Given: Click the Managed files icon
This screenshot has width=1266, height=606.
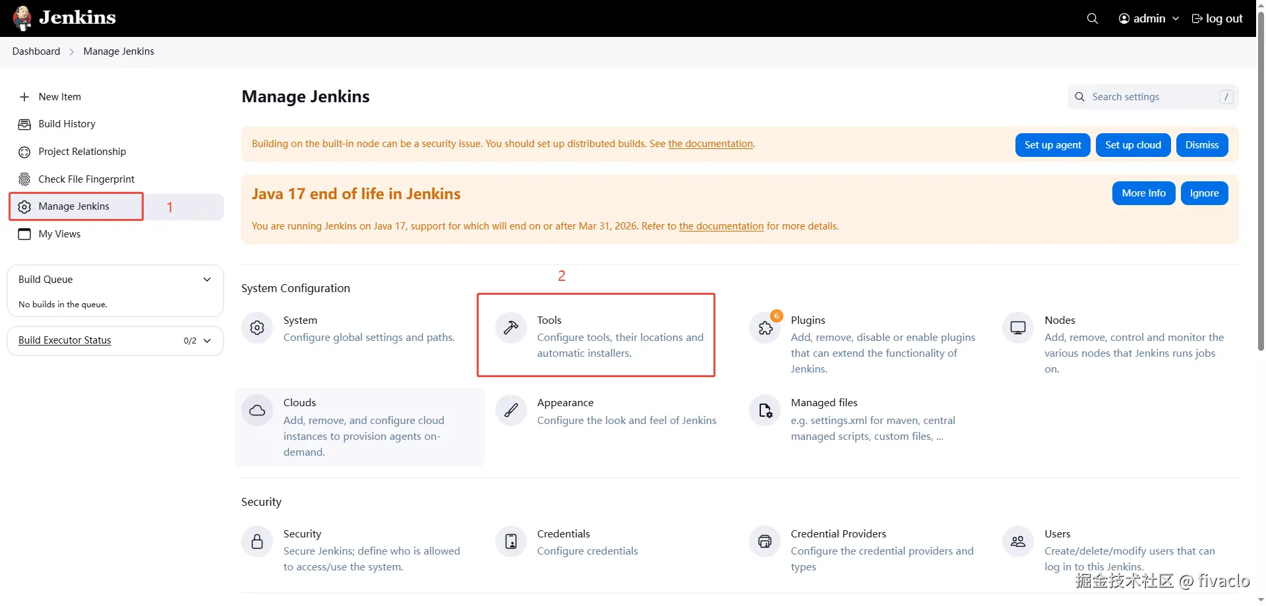Looking at the screenshot, I should 765,410.
